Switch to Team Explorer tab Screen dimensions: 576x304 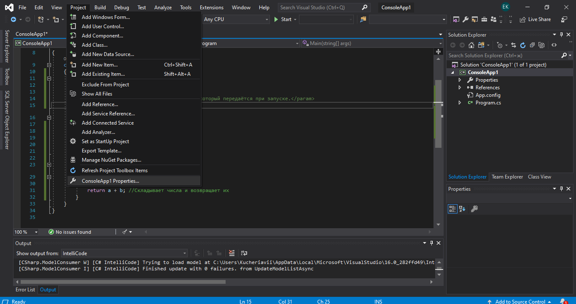point(507,177)
